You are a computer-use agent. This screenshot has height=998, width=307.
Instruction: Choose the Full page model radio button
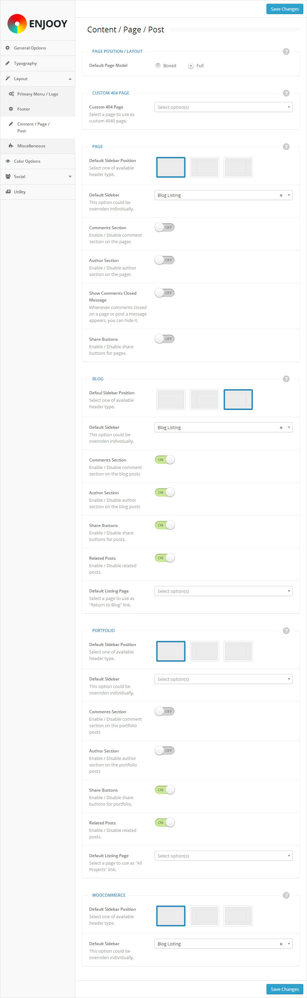(x=191, y=66)
